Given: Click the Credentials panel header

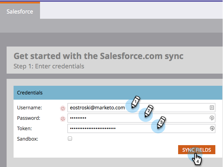Looking at the screenshot, I should [118, 93].
